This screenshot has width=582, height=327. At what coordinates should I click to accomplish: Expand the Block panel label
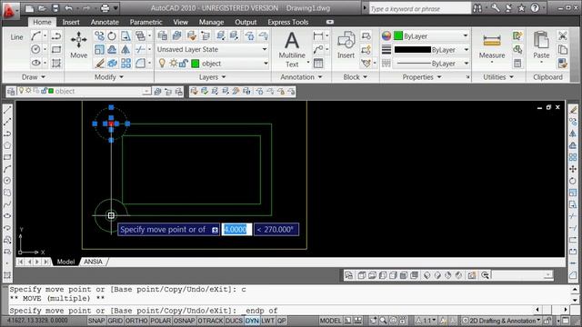tap(355, 77)
